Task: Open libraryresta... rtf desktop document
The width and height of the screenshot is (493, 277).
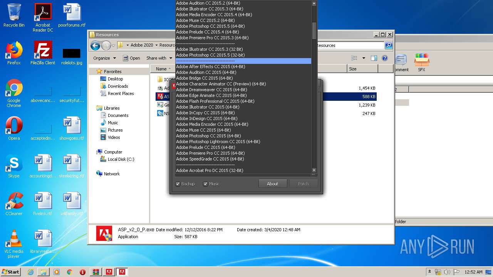Action: click(43, 242)
